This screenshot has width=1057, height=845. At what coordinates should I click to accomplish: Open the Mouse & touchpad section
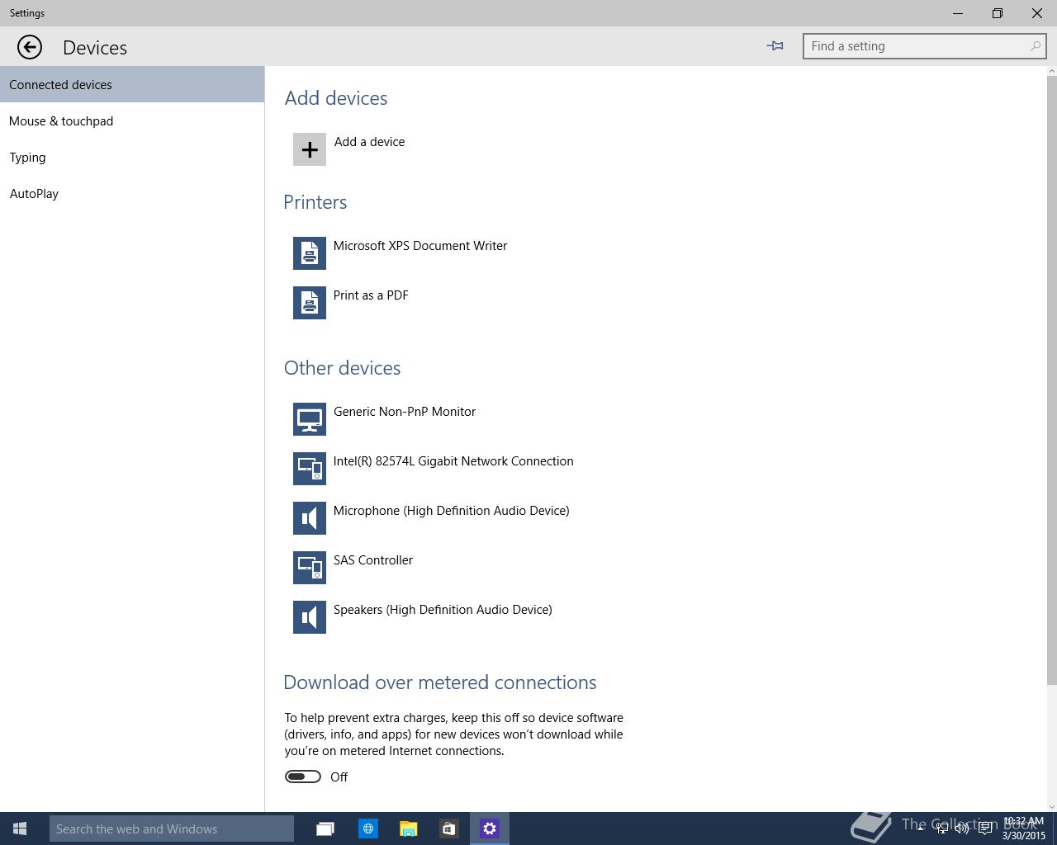pos(132,120)
